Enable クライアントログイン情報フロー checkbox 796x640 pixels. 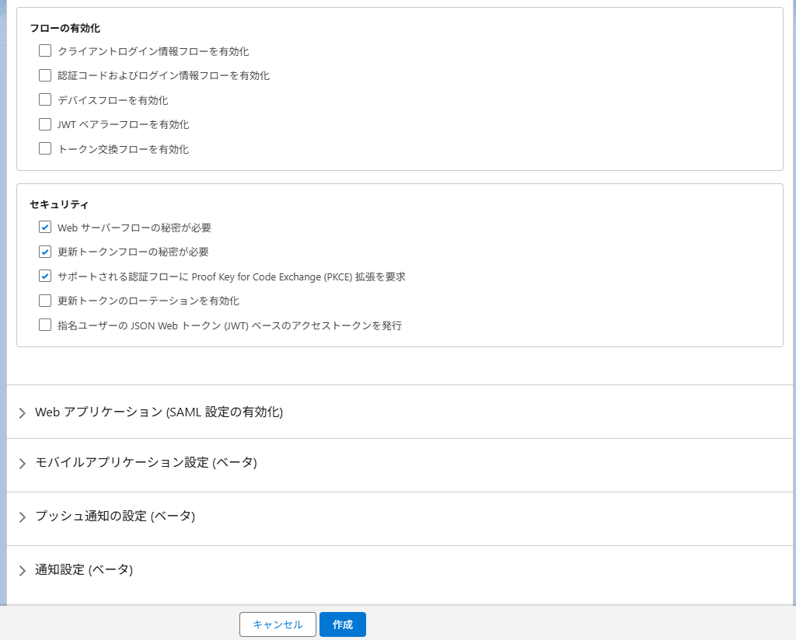click(x=45, y=50)
